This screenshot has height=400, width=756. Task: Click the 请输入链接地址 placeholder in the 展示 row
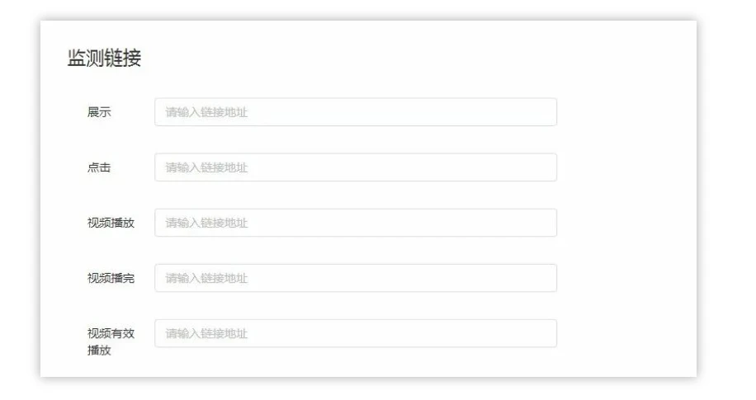point(206,112)
